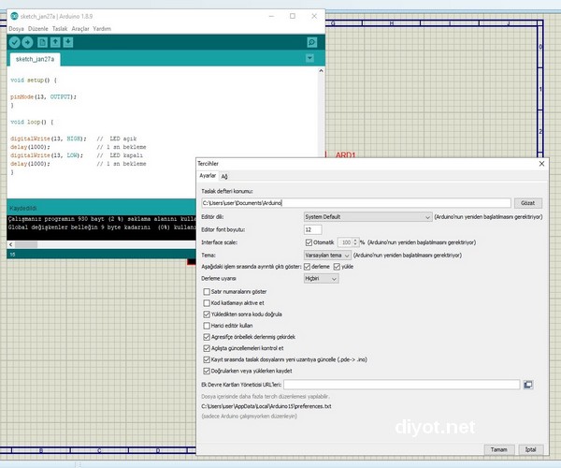
Task: Create a new sketch with the New icon
Action: 42,43
